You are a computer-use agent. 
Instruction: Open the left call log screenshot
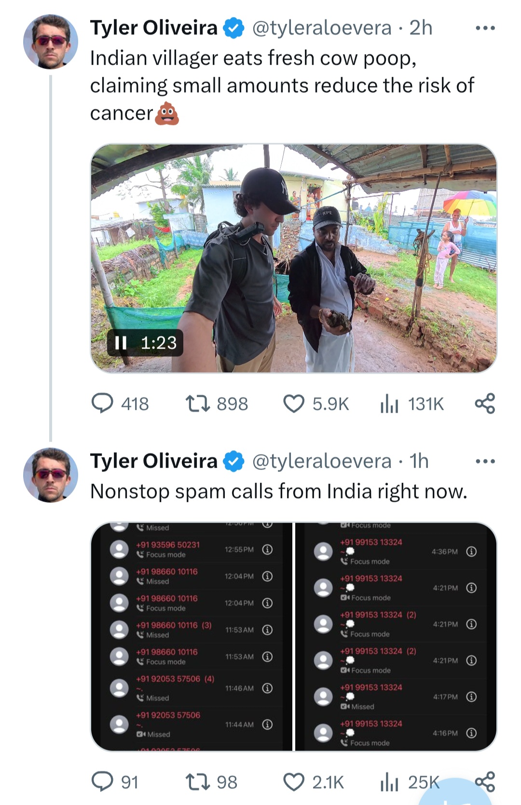tap(192, 636)
